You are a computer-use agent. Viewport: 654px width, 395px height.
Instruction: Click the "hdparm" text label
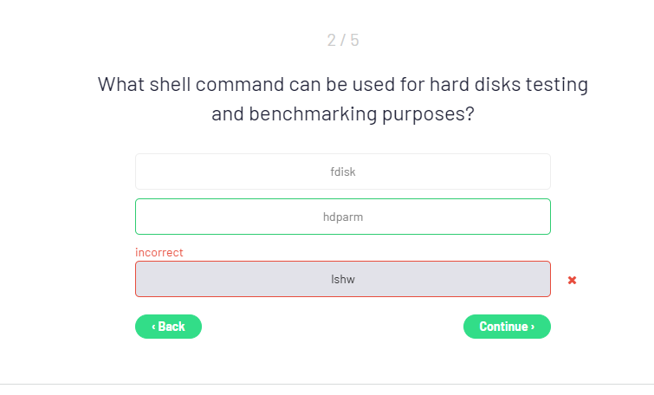(x=342, y=217)
